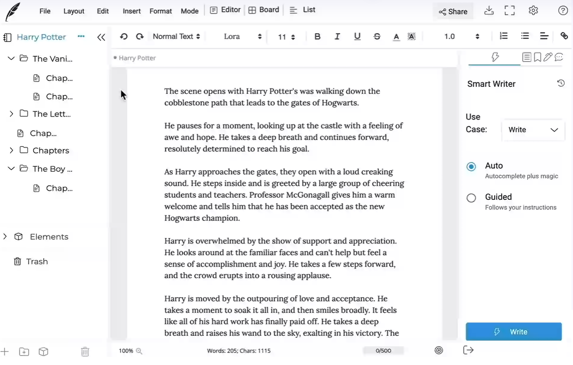Open text highlight color picker

(x=411, y=37)
